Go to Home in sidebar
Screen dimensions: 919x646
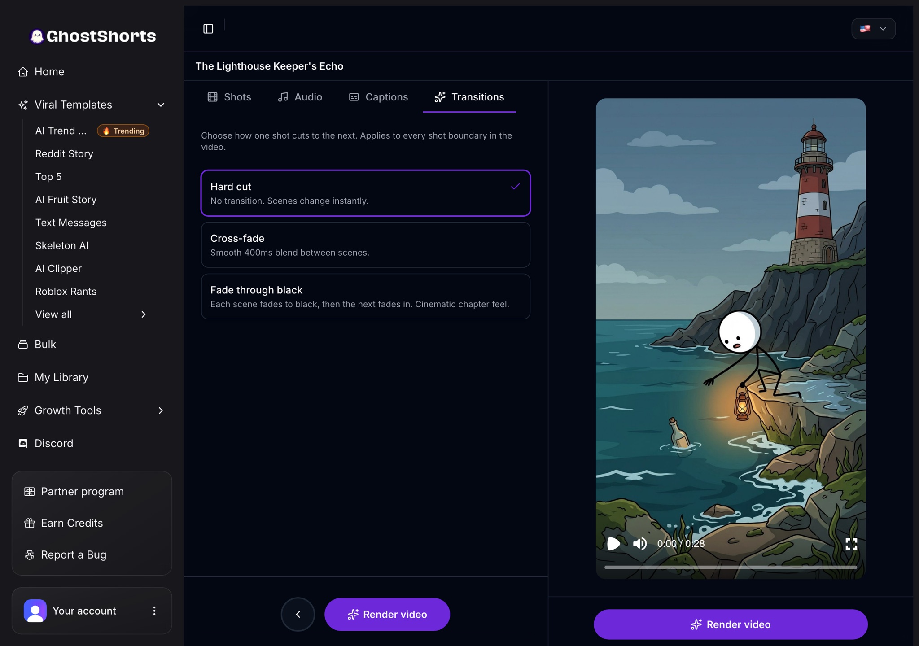tap(49, 72)
